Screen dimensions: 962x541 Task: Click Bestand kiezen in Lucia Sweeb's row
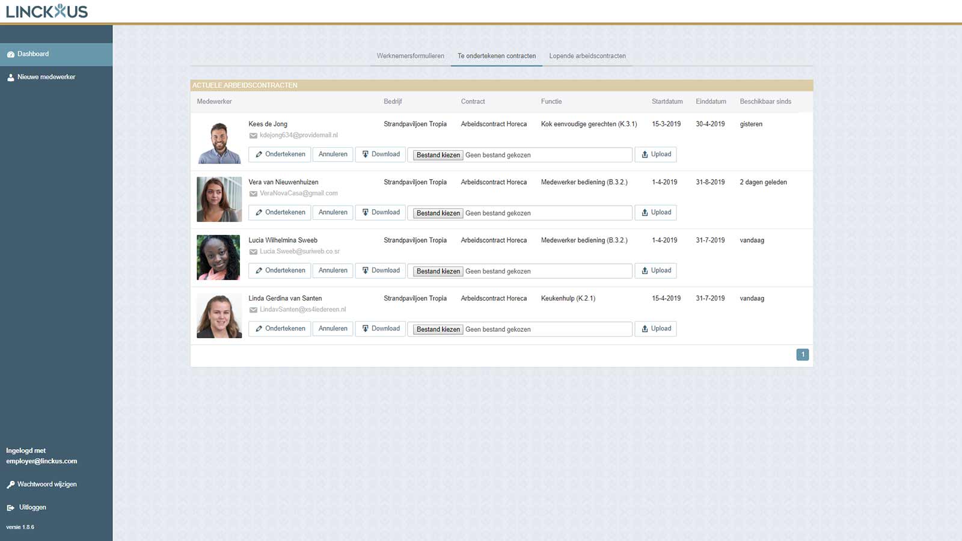tap(438, 271)
